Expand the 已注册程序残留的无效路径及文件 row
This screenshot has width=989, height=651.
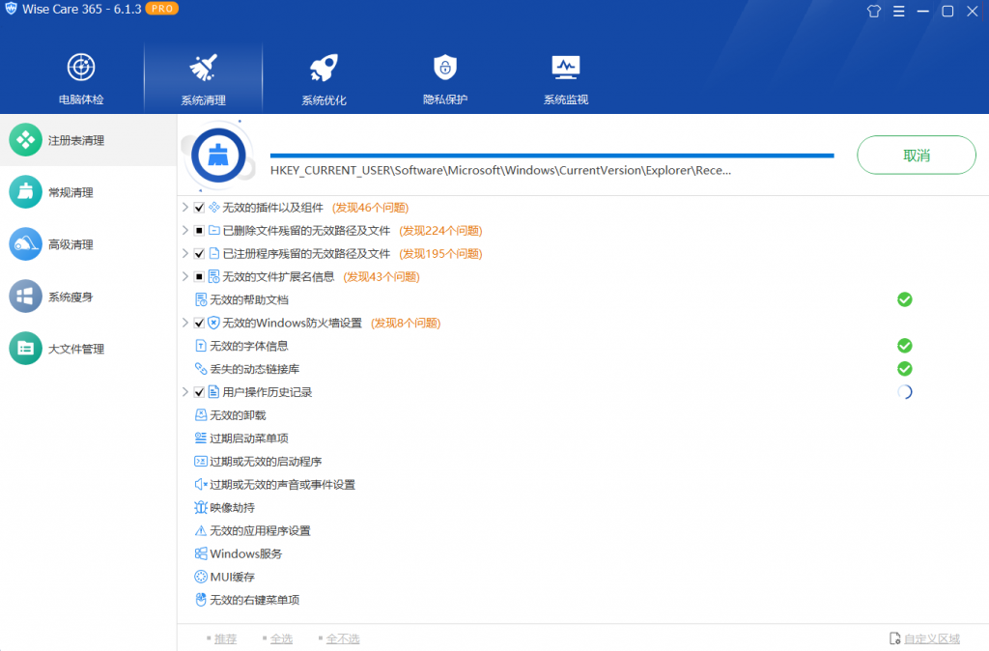pos(185,253)
